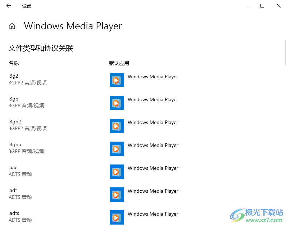Viewport: 287px width, 226px height.
Task: Click the 名称 column header
Action: coord(14,63)
